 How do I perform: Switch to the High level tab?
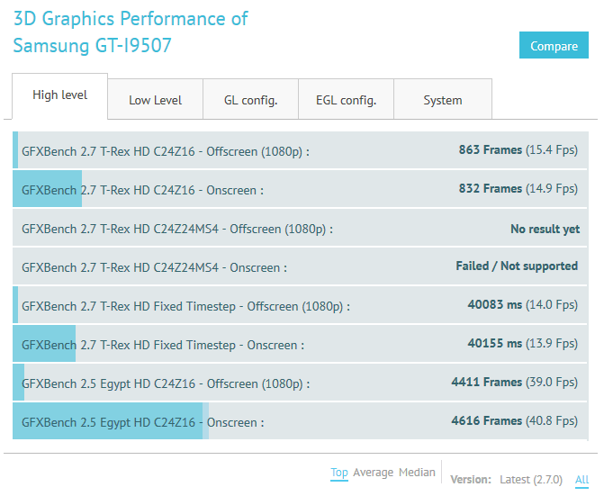[59, 95]
